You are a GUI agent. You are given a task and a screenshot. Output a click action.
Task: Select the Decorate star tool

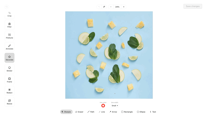[10, 58]
